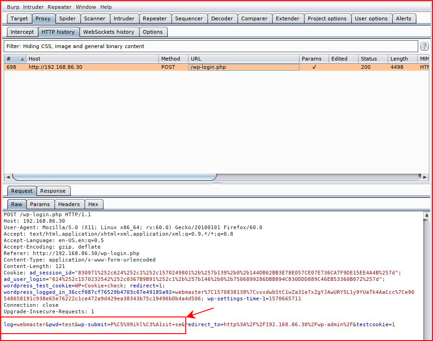Sort by the Method column header
433x341 pixels.
point(173,59)
